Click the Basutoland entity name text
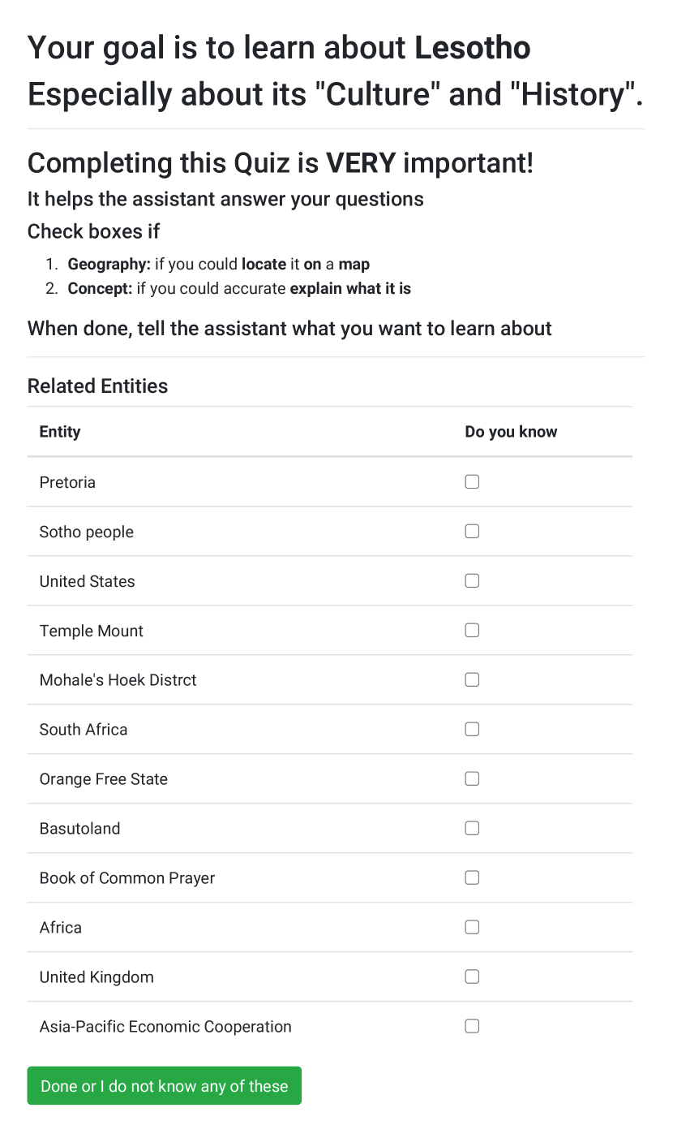The height and width of the screenshot is (1138, 673). pyautogui.click(x=79, y=829)
